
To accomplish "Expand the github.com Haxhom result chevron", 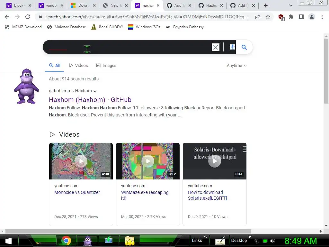I will click(95, 91).
